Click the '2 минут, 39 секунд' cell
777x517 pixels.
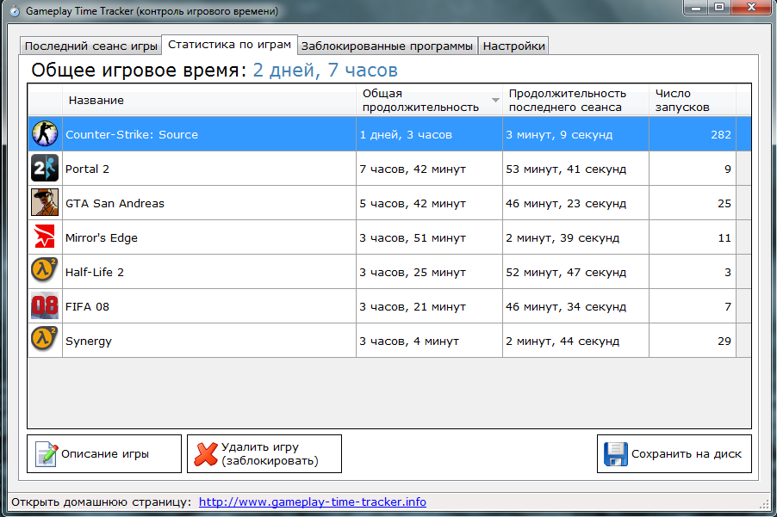(575, 237)
